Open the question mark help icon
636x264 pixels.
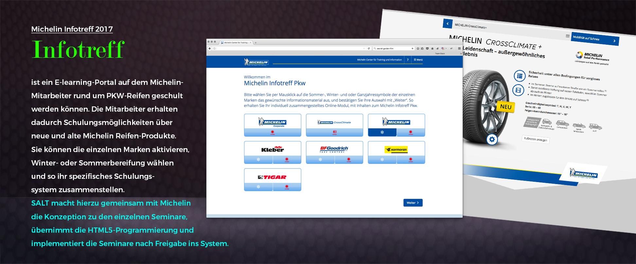408,60
